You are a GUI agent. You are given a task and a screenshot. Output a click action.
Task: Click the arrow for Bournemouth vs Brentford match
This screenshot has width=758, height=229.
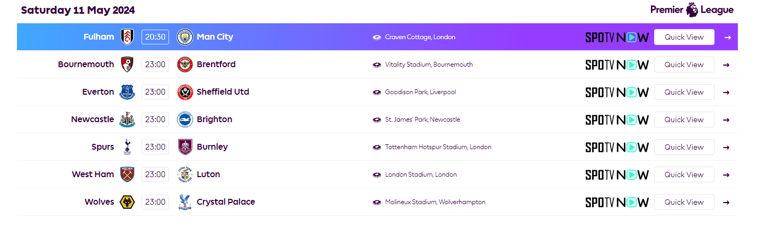[x=727, y=65]
